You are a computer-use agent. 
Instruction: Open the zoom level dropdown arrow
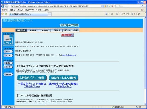pos(143,107)
